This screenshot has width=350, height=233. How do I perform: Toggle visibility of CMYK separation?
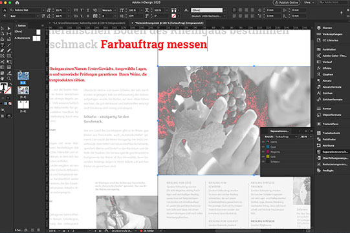click(x=263, y=142)
